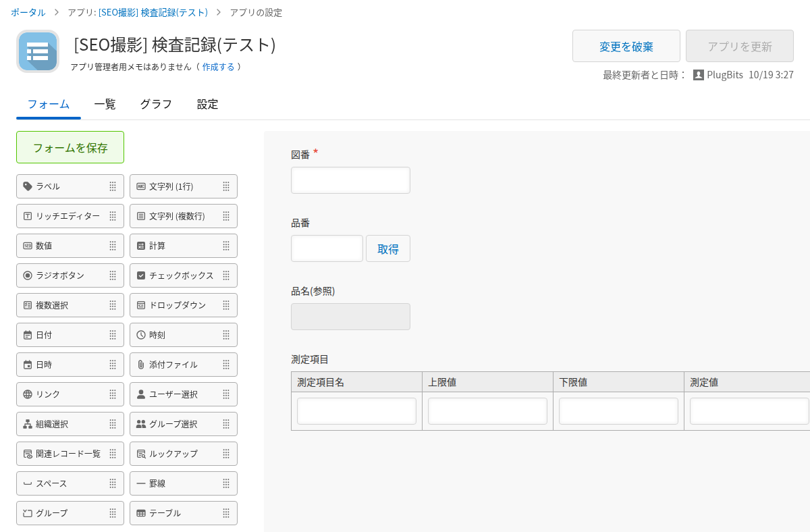The image size is (810, 532).
Task: Choose the グループ field item
Action: pyautogui.click(x=70, y=513)
